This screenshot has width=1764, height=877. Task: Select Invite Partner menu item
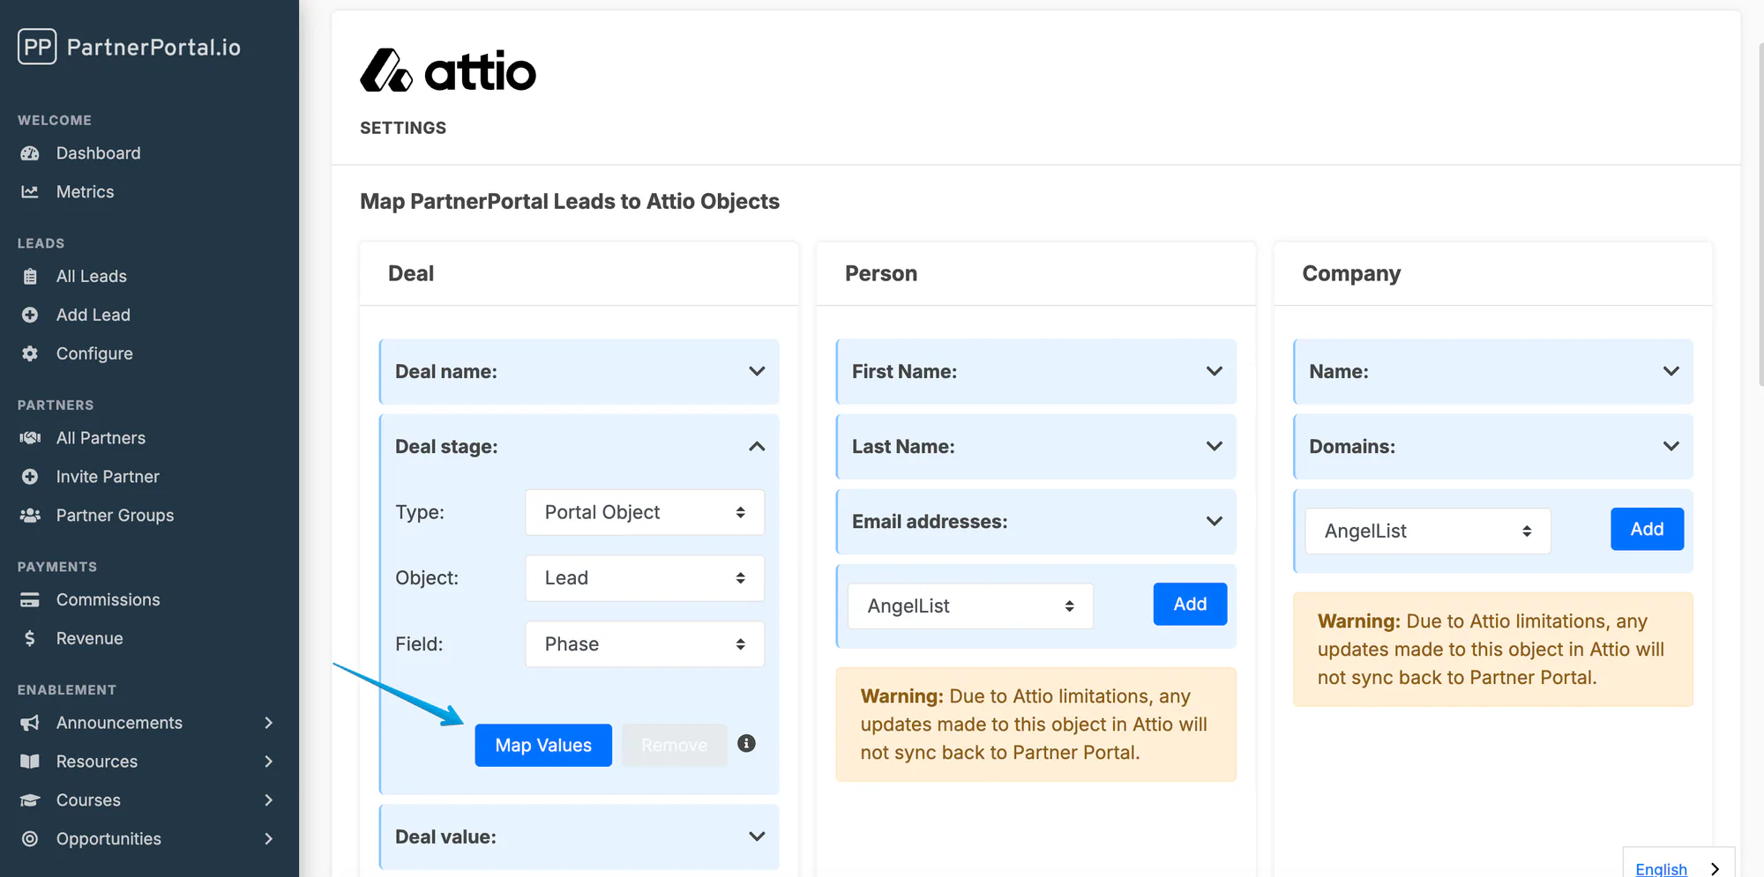click(108, 477)
